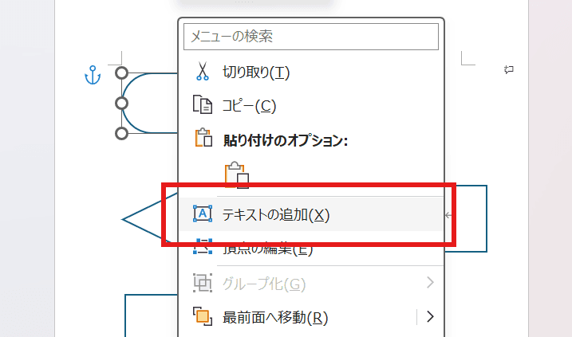The height and width of the screenshot is (337, 572).
Task: Click the 最前面へ移動 orange square icon
Action: (203, 317)
